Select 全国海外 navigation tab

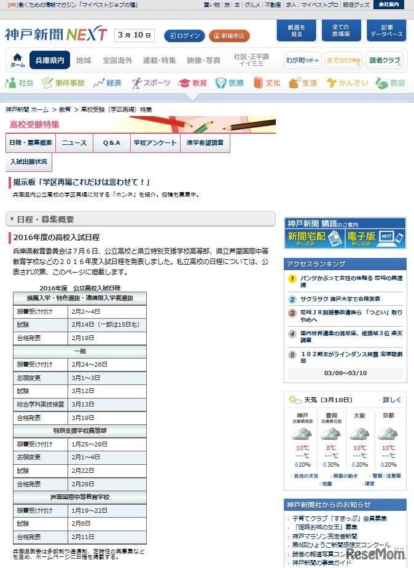click(x=117, y=60)
